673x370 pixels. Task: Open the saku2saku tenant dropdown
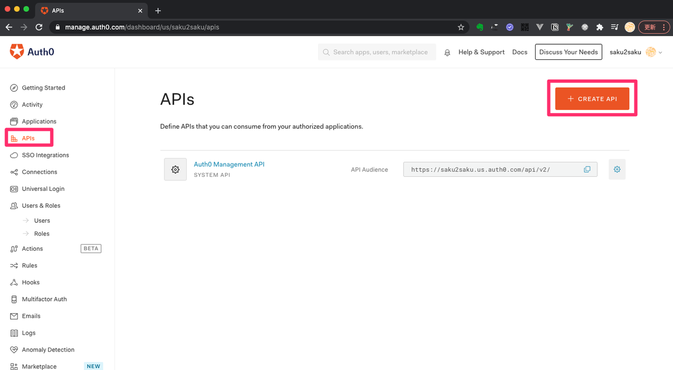(x=636, y=52)
